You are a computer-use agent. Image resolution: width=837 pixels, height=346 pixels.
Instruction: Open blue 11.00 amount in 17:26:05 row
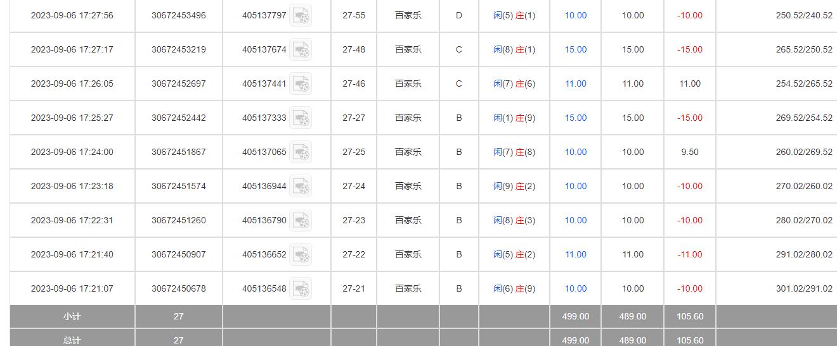576,83
